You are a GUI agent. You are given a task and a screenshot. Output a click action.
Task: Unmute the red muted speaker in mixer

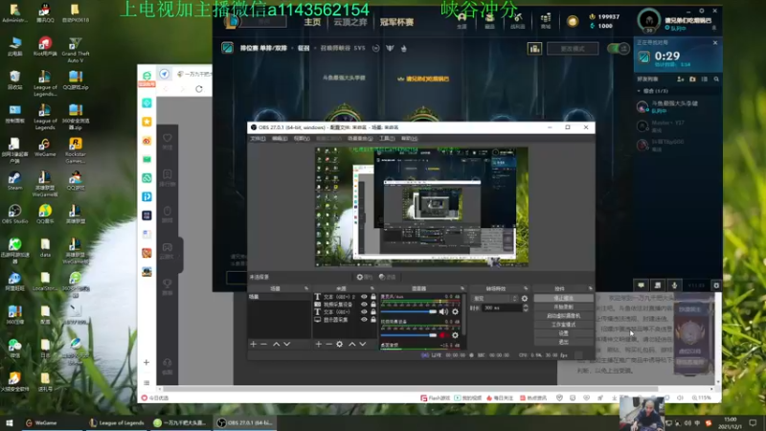click(443, 335)
